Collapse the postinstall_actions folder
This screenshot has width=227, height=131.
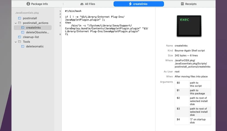coord(16,23)
